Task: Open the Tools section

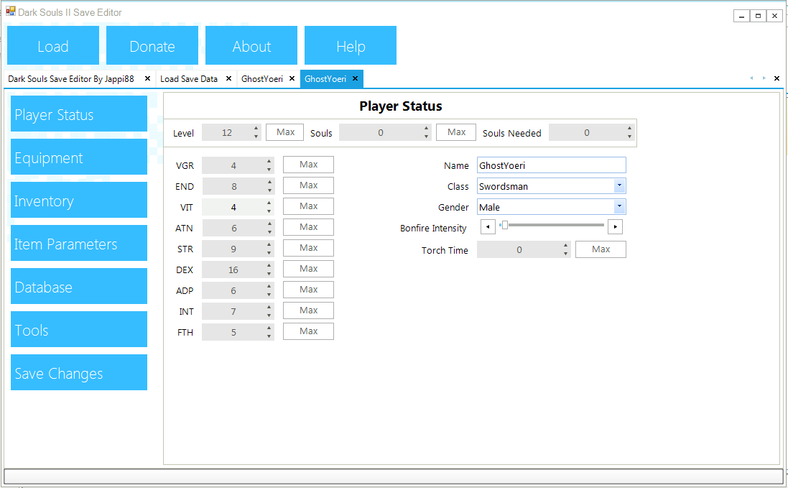Action: pyautogui.click(x=79, y=329)
